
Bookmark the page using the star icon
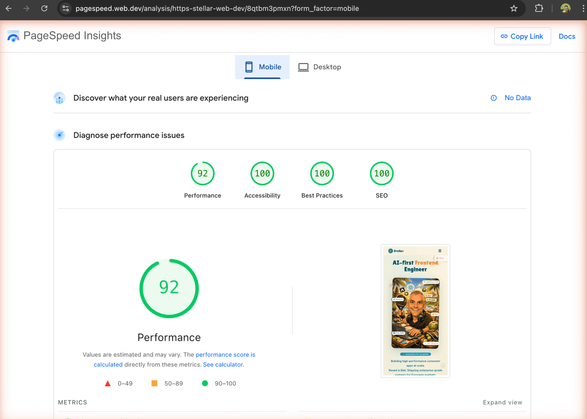point(514,8)
